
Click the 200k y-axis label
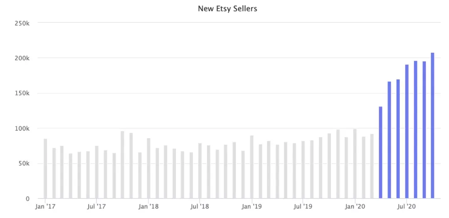click(22, 58)
